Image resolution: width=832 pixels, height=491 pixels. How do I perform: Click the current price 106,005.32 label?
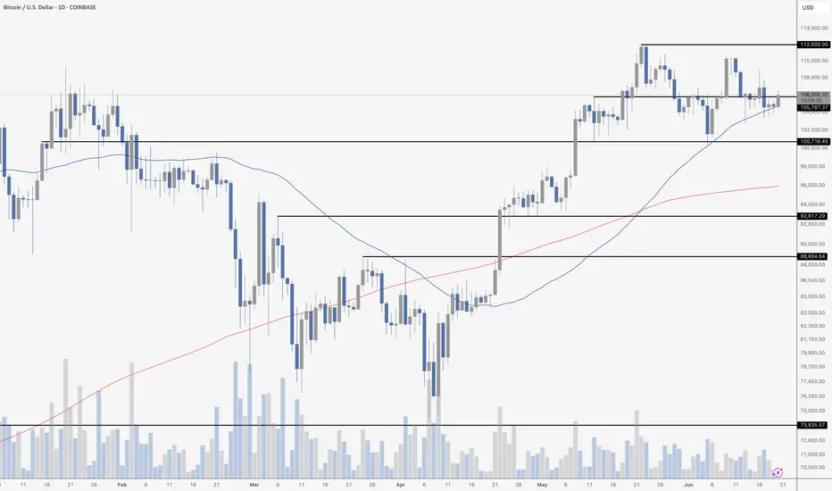(x=814, y=95)
